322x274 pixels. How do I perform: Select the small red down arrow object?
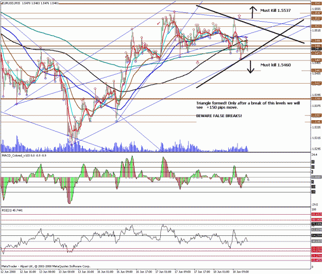click(197, 62)
